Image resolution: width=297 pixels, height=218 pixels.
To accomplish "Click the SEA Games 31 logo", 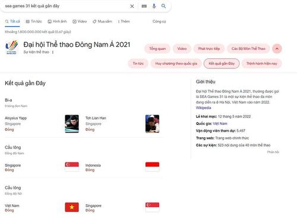I will (x=12, y=47).
